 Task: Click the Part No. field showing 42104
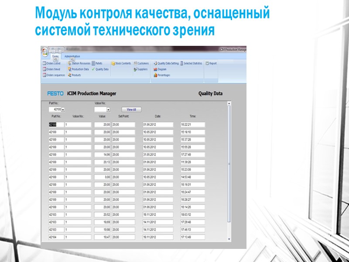point(56,237)
